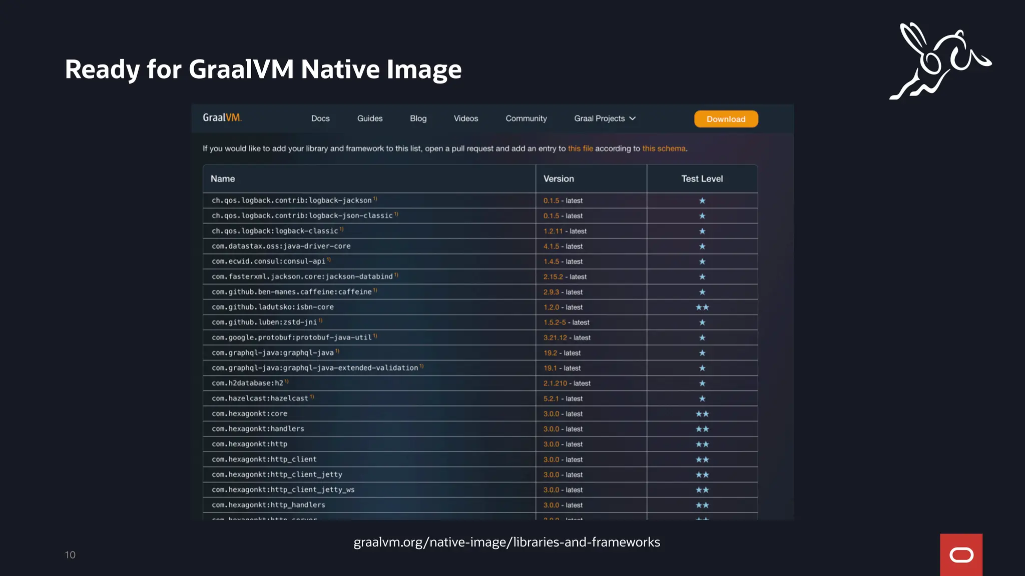Click the double-star rating for com.hexagonkt:core
Screen dimensions: 1025x576
coord(702,413)
